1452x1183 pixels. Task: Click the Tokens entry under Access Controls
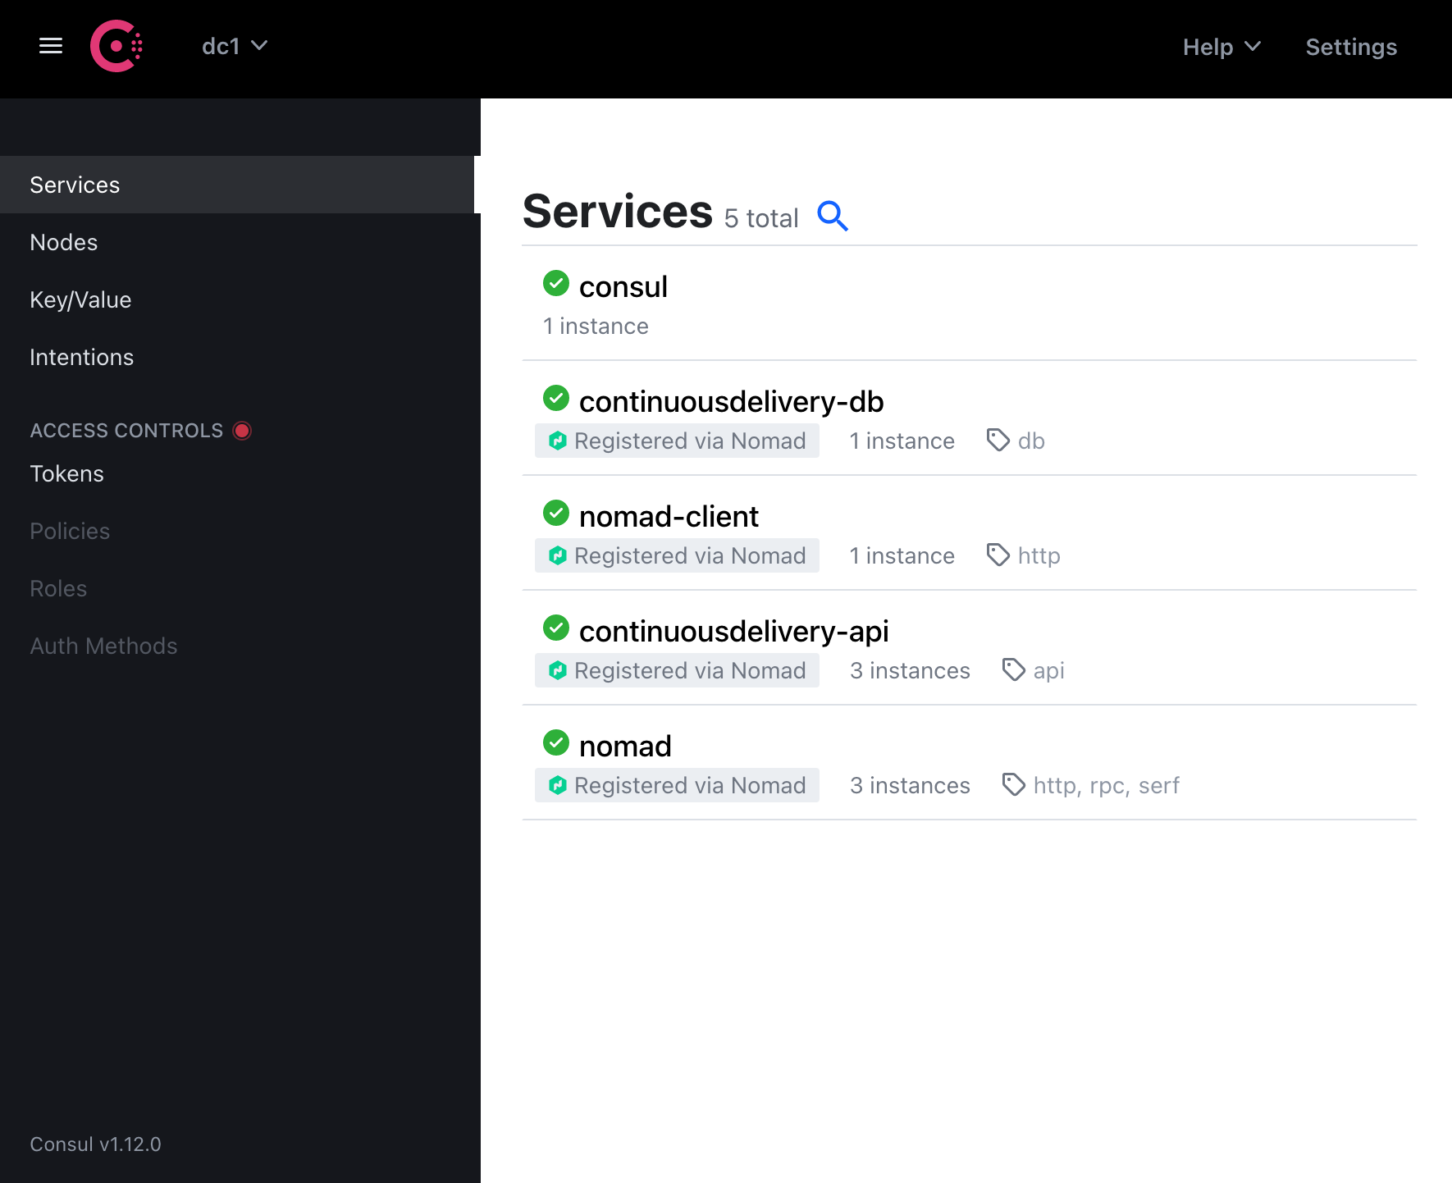pos(66,473)
